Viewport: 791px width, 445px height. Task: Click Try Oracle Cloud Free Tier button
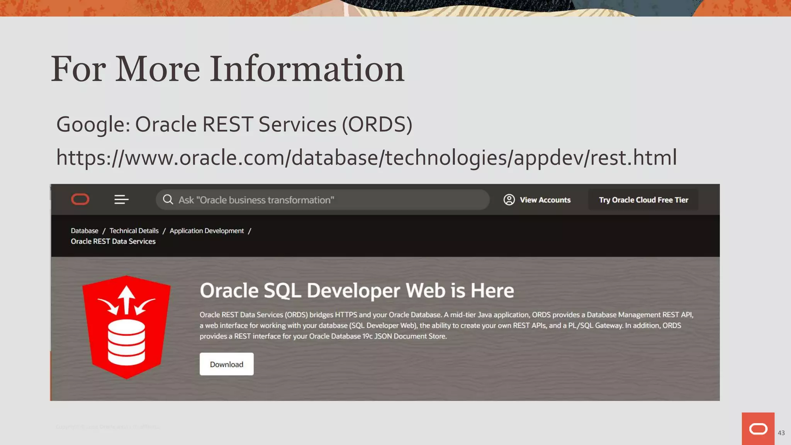tap(643, 200)
